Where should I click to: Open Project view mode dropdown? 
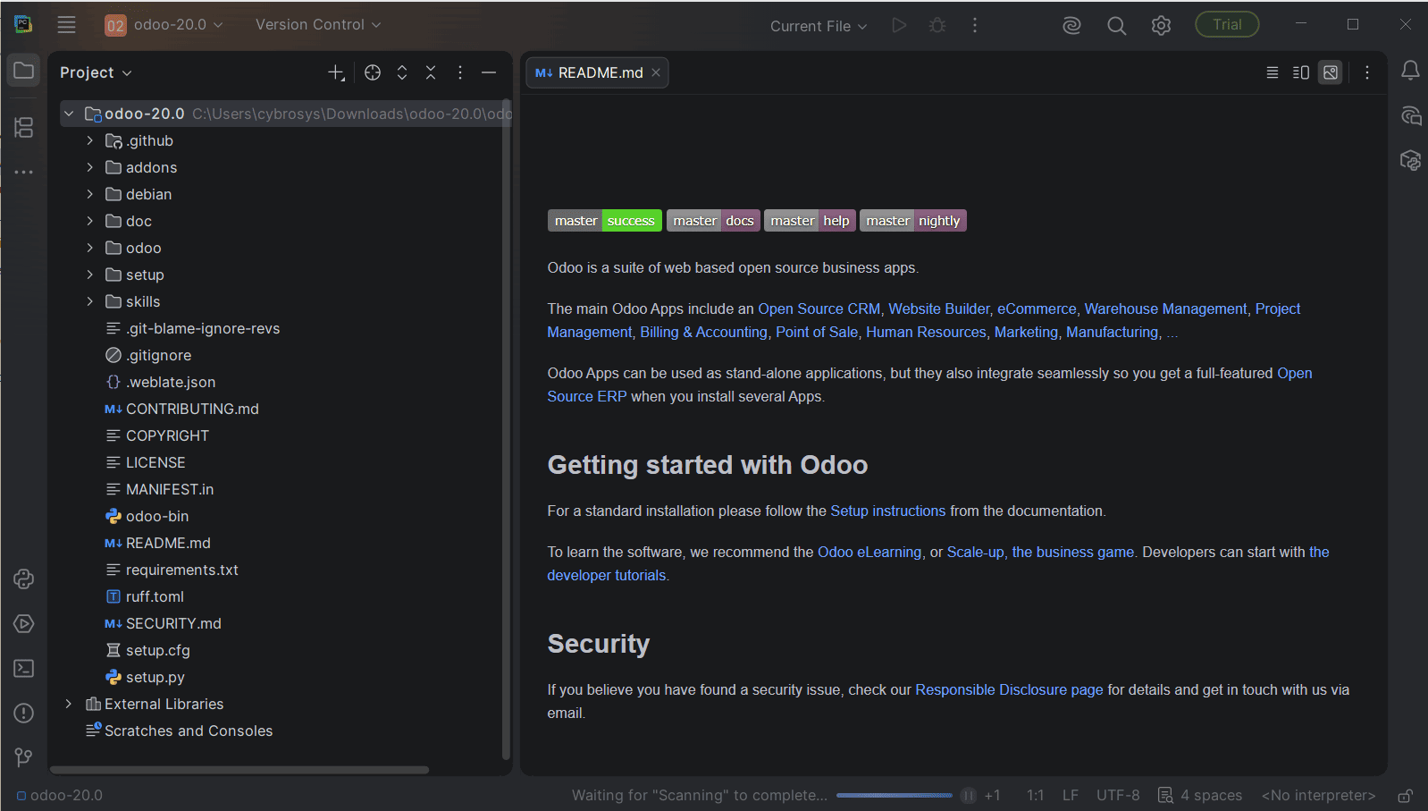[96, 72]
